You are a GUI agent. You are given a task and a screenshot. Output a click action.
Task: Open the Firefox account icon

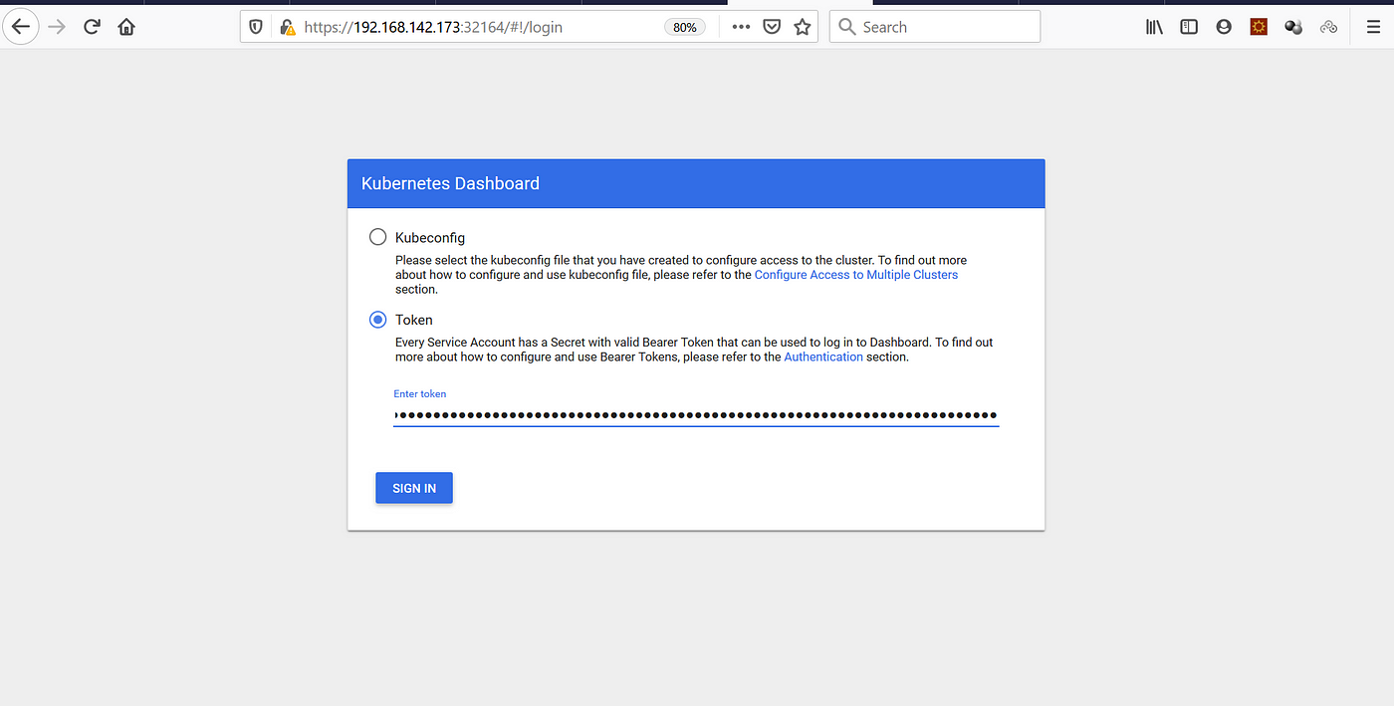pyautogui.click(x=1224, y=27)
